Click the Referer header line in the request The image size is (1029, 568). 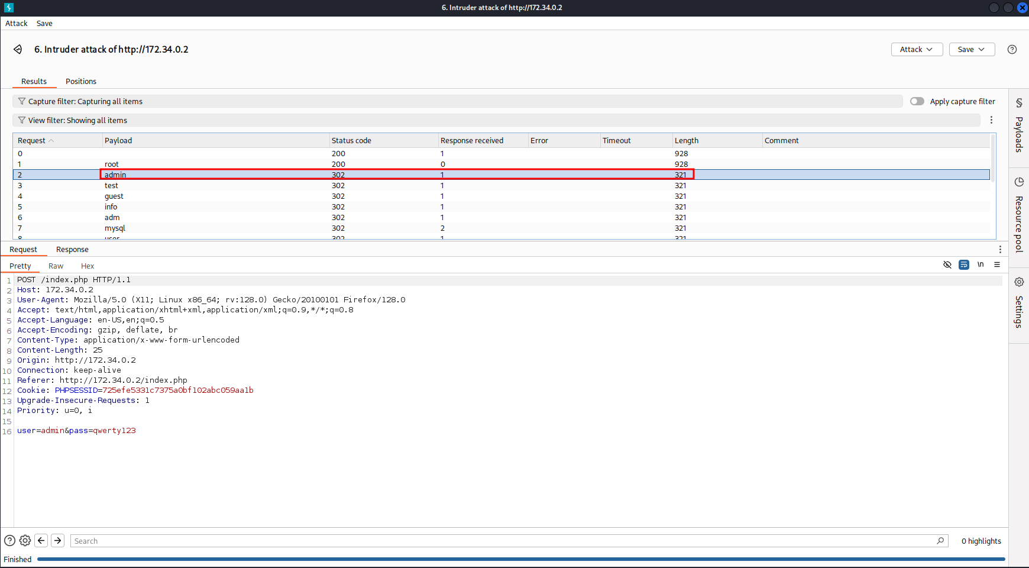point(102,380)
